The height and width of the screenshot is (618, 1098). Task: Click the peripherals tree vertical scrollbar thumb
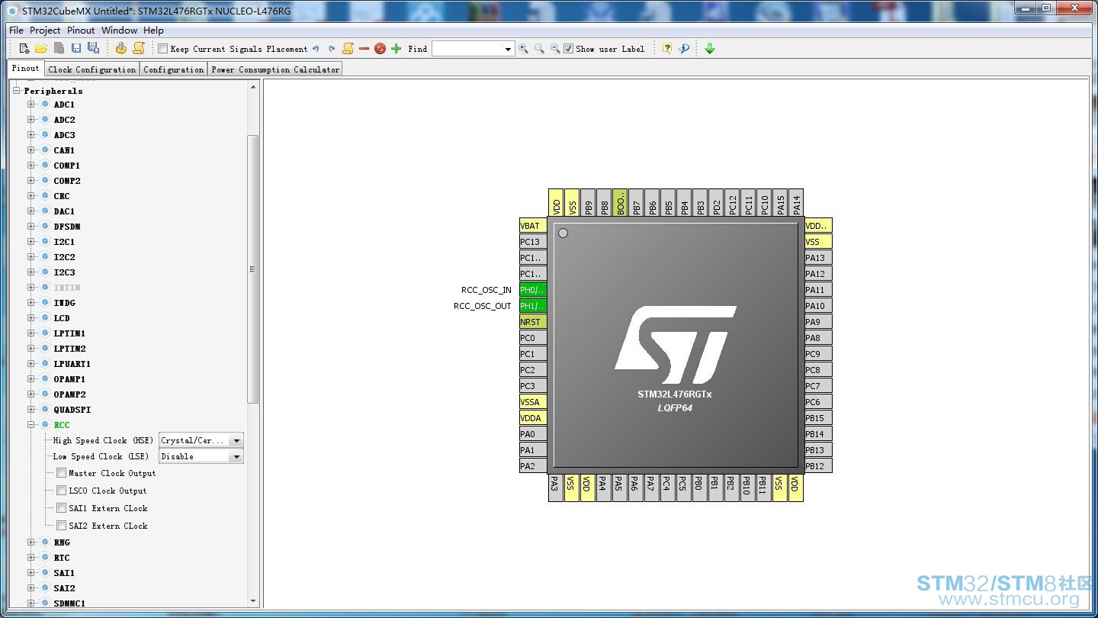(253, 269)
